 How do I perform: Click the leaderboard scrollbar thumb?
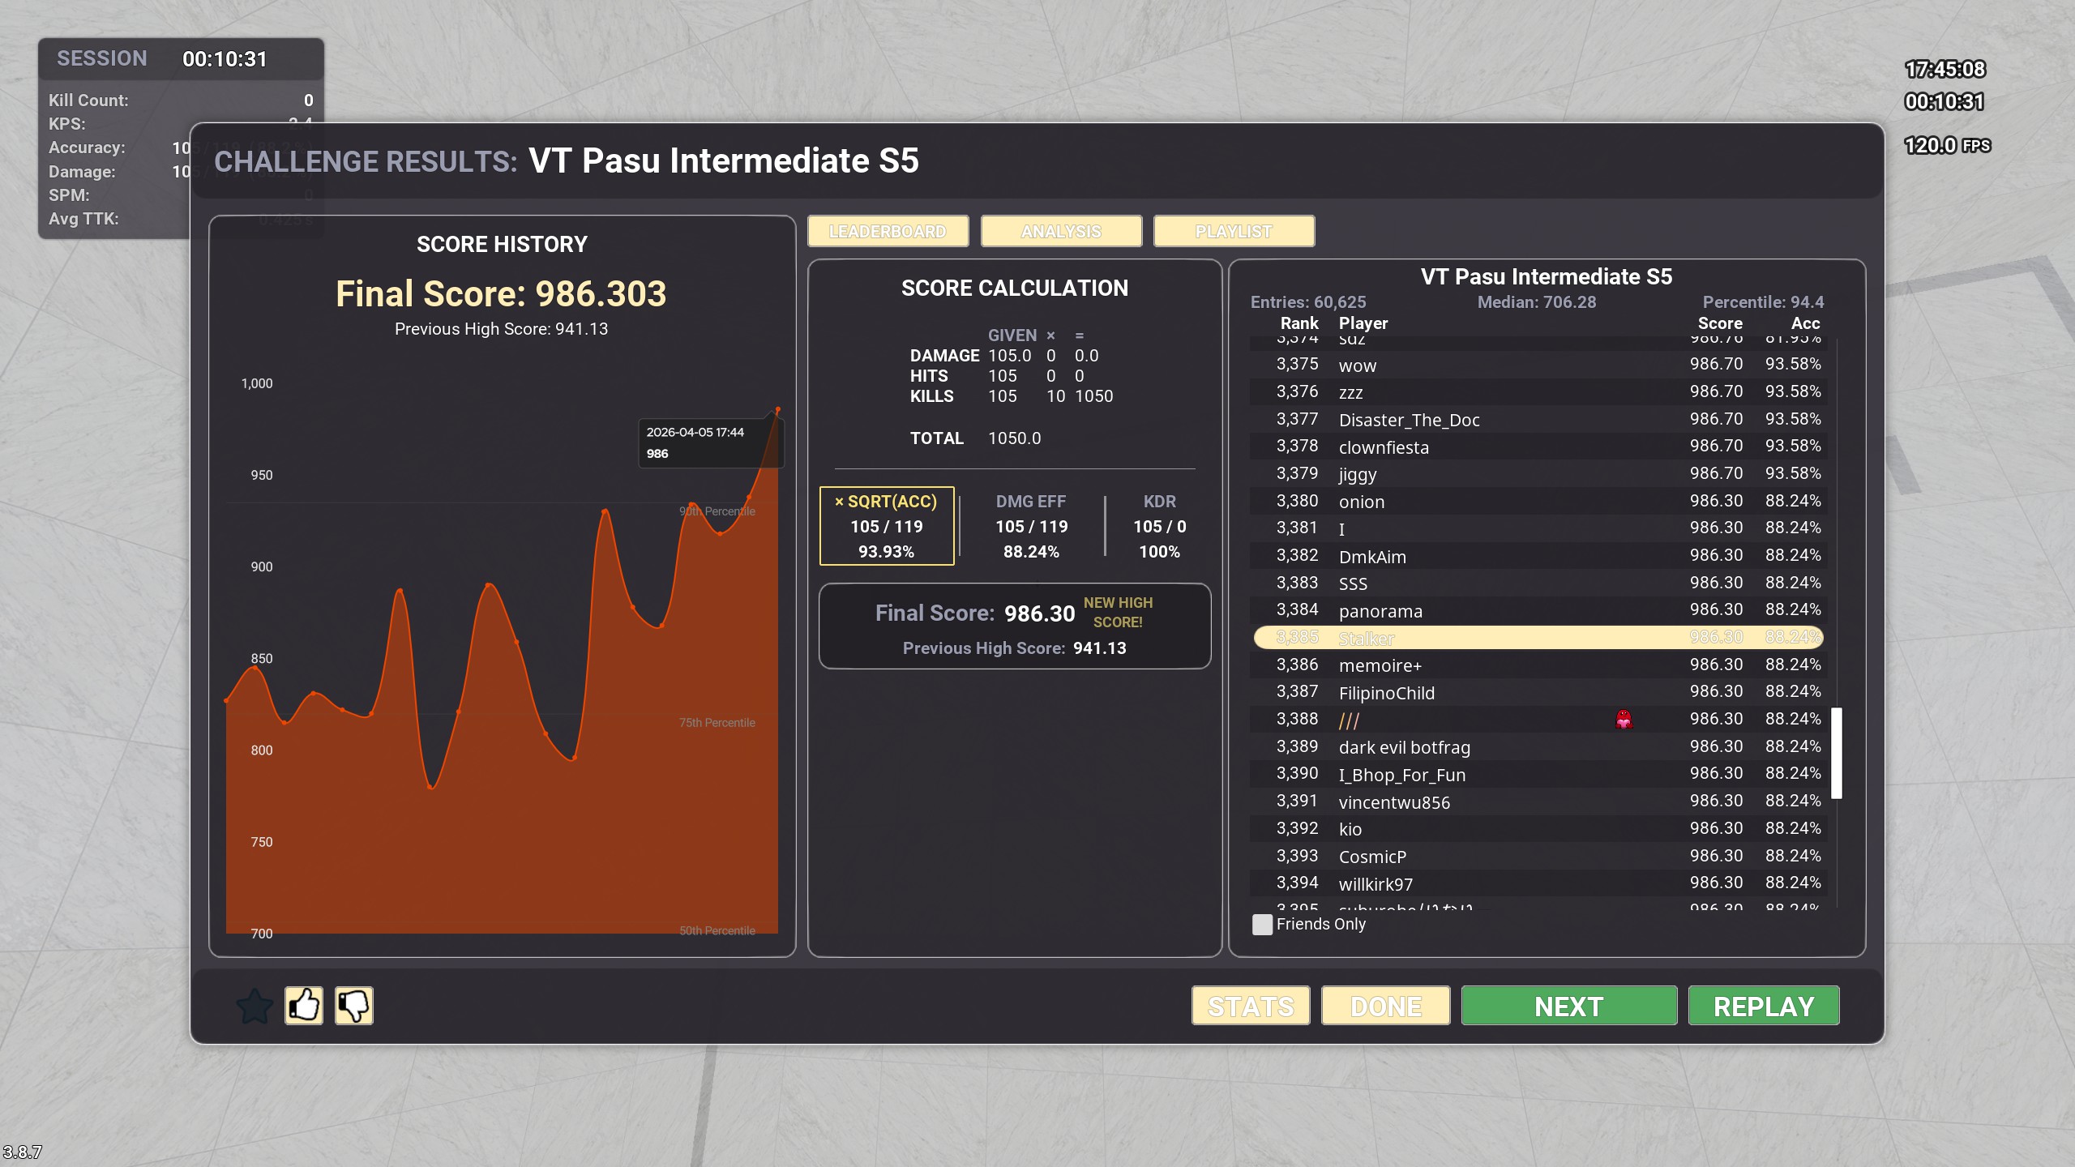pos(1837,753)
